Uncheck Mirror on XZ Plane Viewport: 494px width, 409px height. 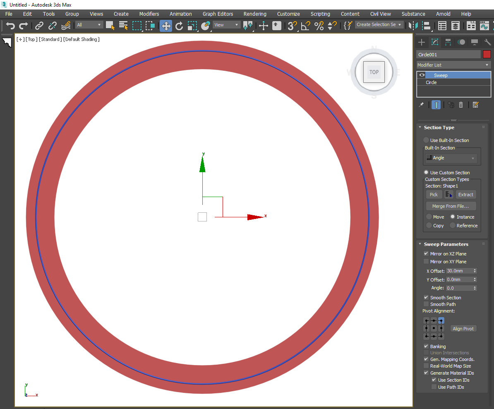coord(426,253)
